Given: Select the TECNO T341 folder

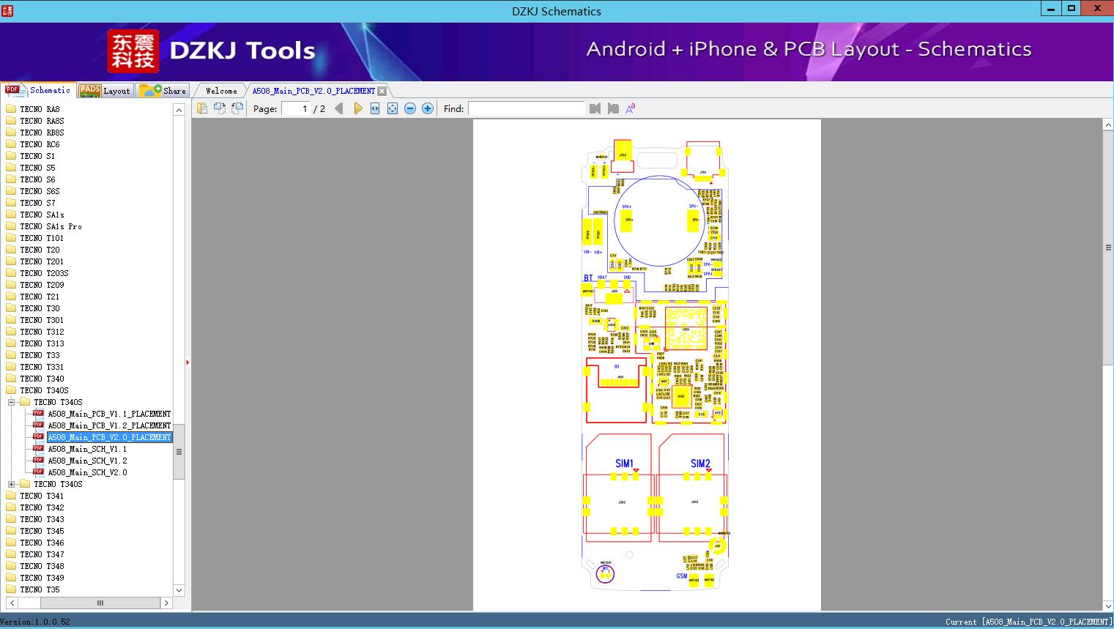Looking at the screenshot, I should (42, 496).
